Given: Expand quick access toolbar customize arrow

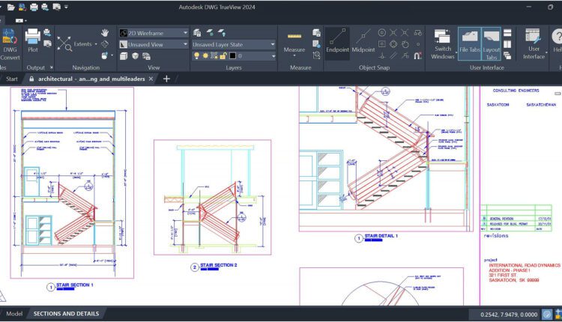Looking at the screenshot, I should click(66, 7).
